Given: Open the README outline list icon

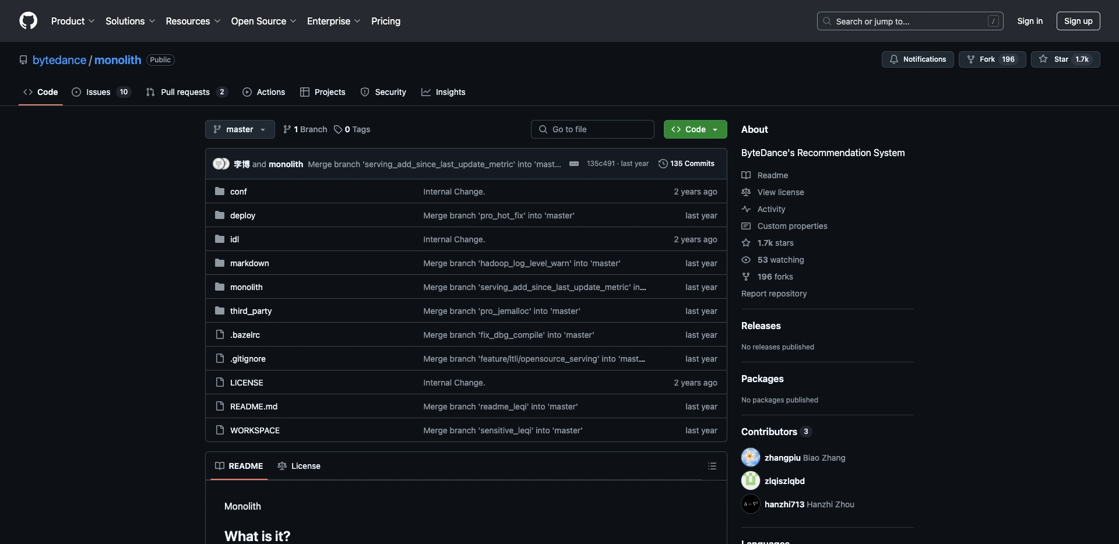Looking at the screenshot, I should tap(712, 466).
